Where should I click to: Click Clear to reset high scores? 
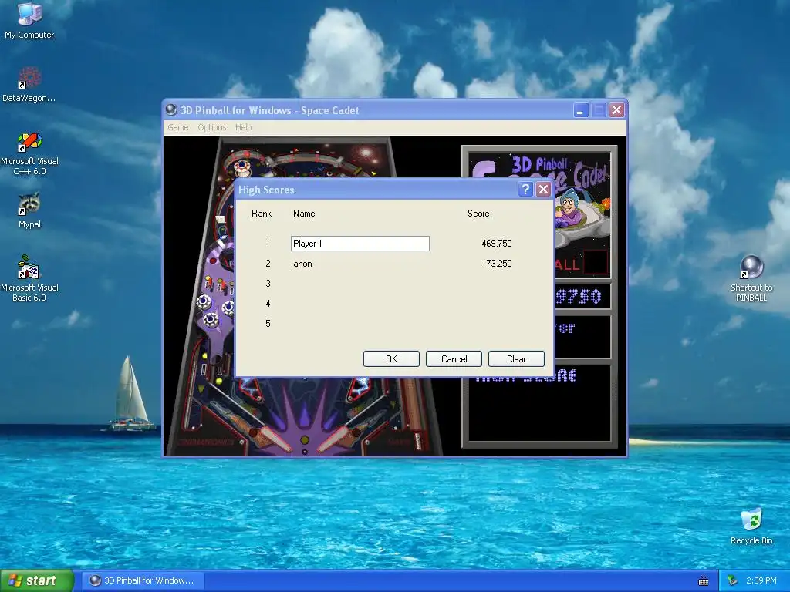(x=516, y=359)
